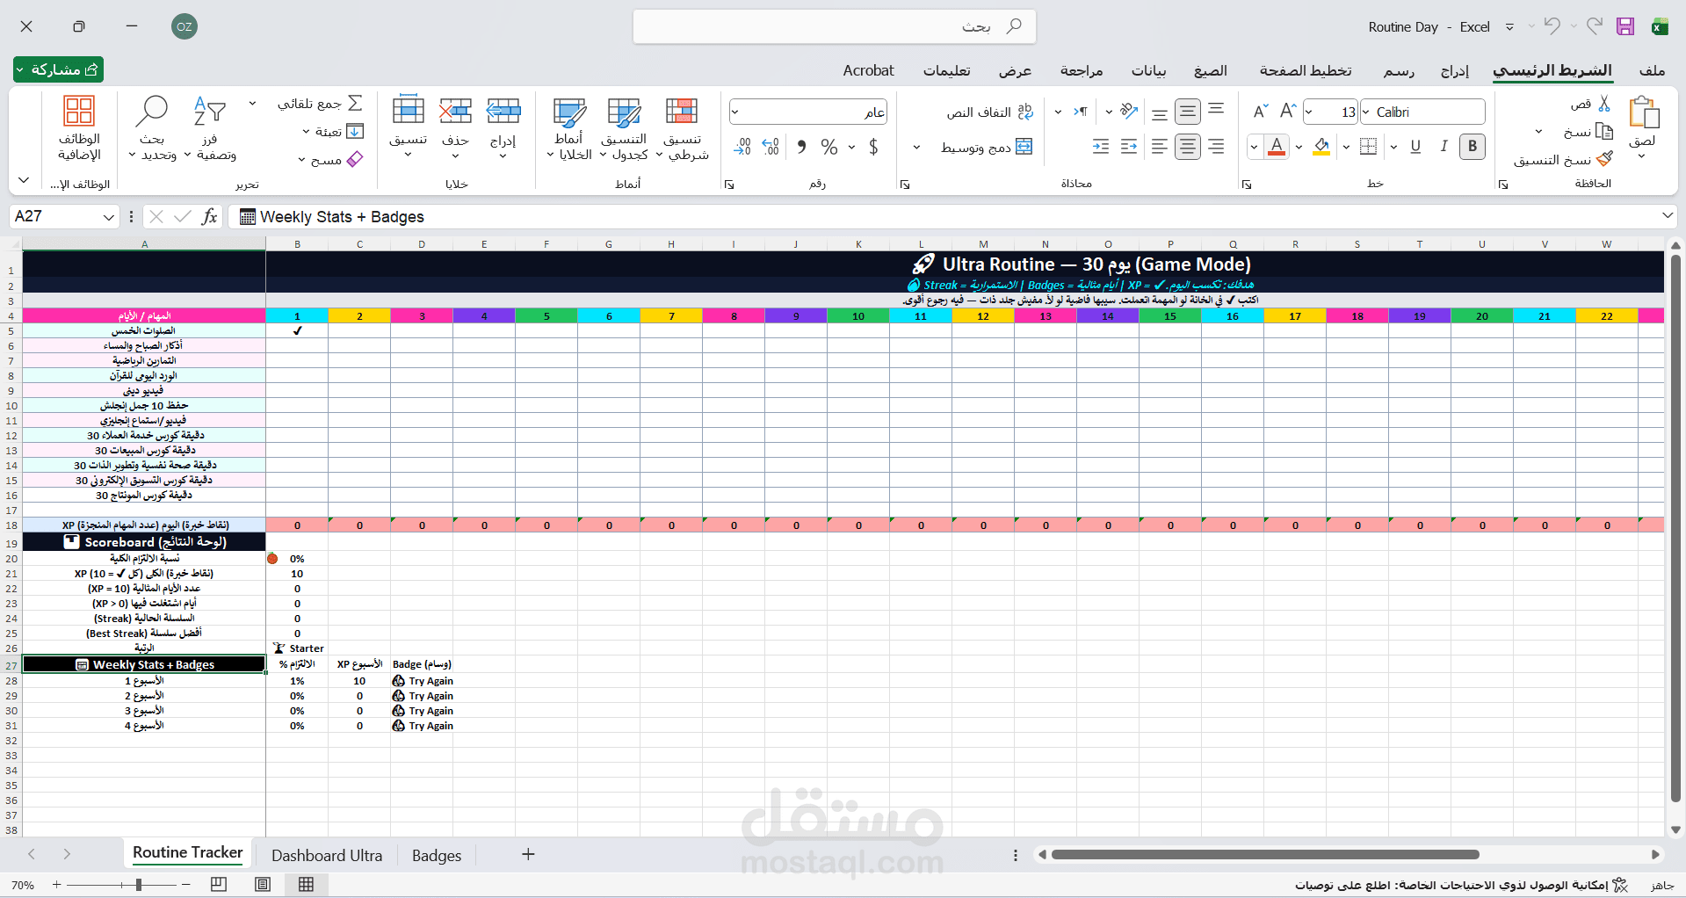Open the Format as Table icon
This screenshot has width=1686, height=898.
(624, 112)
